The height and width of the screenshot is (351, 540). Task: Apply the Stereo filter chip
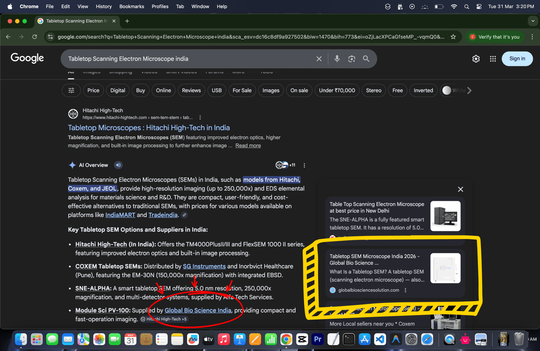point(374,90)
